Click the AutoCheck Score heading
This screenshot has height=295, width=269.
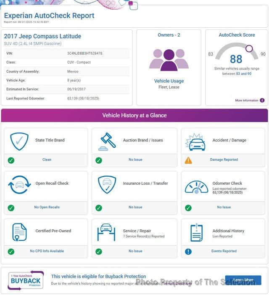point(237,35)
